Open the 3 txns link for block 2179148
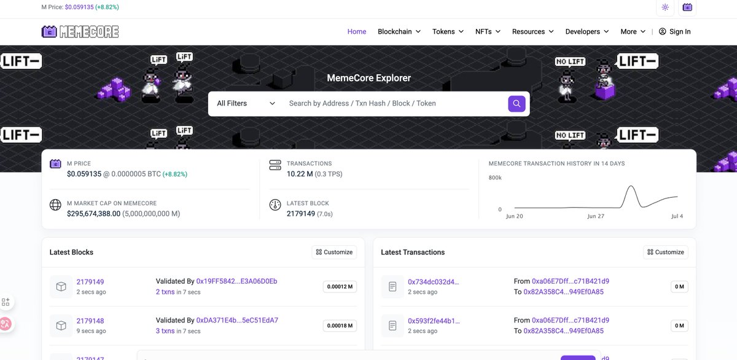 (x=165, y=331)
